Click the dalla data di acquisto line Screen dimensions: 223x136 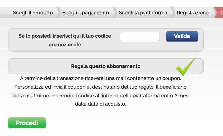pyautogui.click(x=101, y=104)
